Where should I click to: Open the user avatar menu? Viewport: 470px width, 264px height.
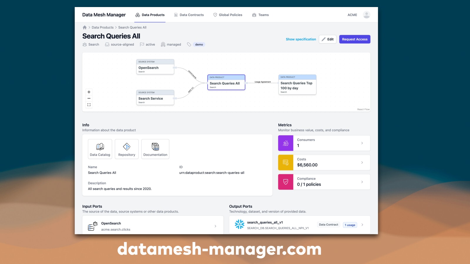[x=367, y=15]
